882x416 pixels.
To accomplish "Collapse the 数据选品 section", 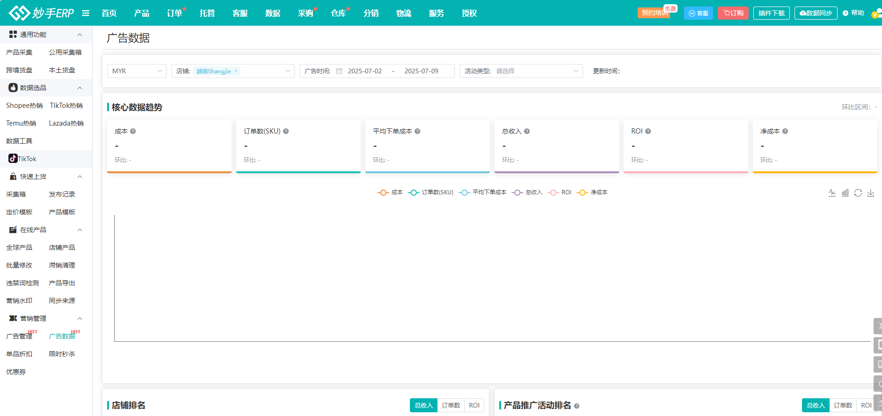I will tap(80, 88).
